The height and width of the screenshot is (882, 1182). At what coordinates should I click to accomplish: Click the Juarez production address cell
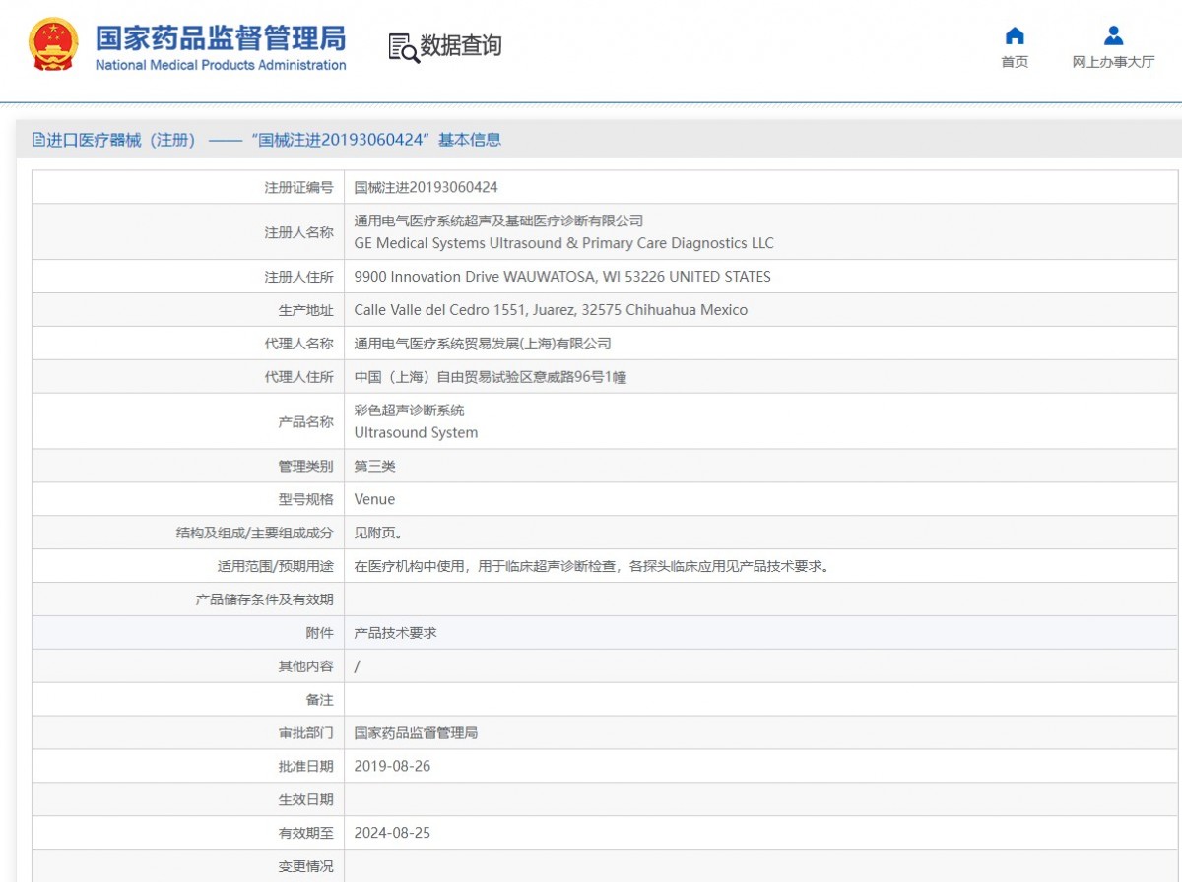551,310
